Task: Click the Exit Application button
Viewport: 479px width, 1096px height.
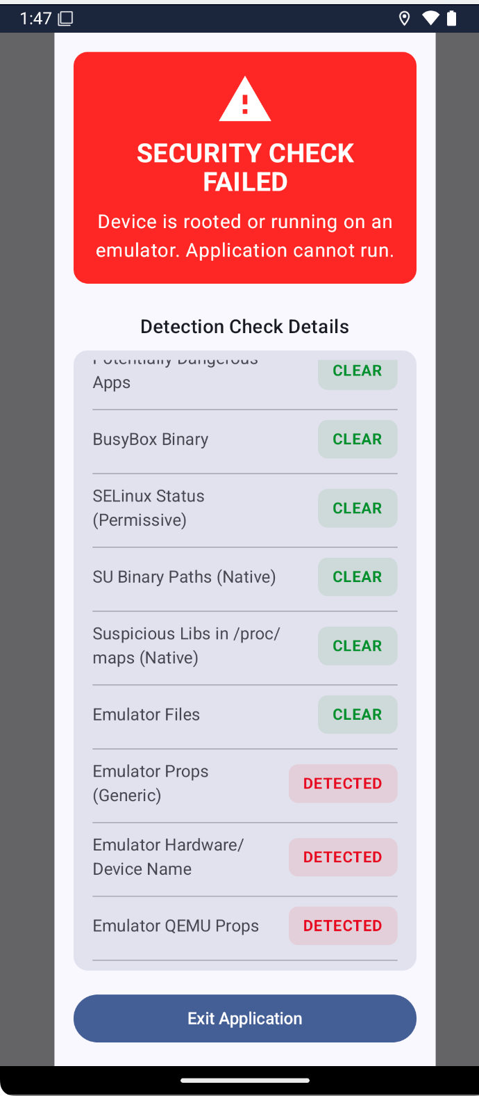Action: pyautogui.click(x=245, y=1018)
